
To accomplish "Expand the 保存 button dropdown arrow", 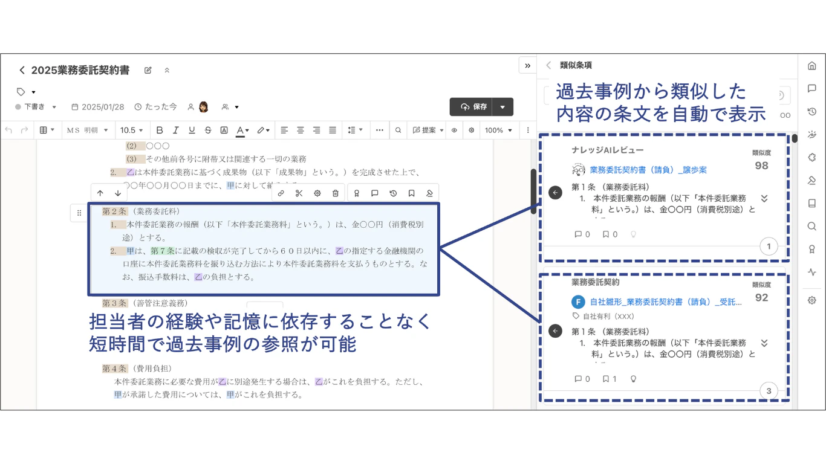I will 502,107.
